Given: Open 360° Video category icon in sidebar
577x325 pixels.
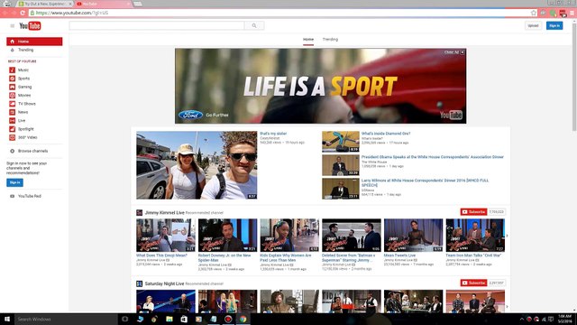Looking at the screenshot, I should pos(12,137).
